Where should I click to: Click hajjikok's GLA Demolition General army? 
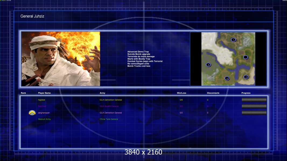click(x=111, y=100)
